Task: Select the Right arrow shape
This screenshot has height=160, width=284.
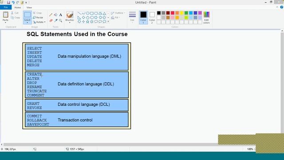Action: (x=96, y=18)
